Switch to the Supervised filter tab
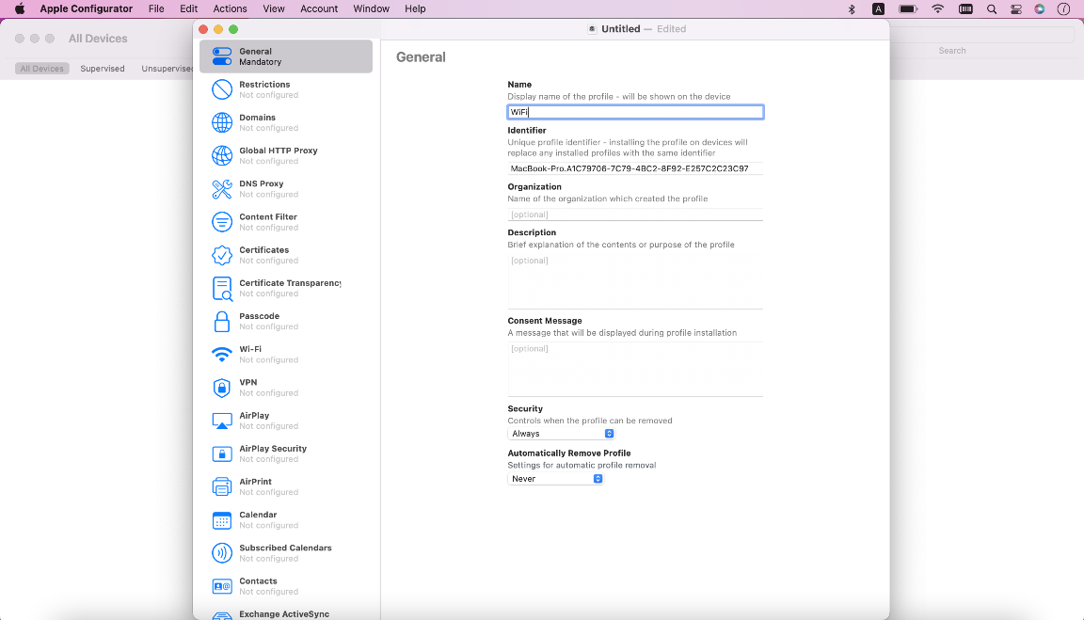Viewport: 1084px width, 620px height. (103, 69)
